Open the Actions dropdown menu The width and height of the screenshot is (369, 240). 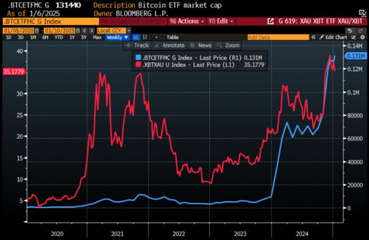click(187, 21)
